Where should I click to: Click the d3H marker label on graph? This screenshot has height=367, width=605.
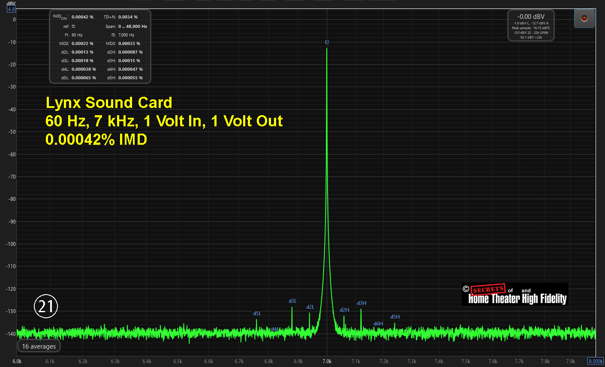click(x=361, y=303)
